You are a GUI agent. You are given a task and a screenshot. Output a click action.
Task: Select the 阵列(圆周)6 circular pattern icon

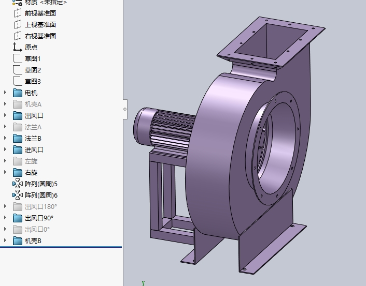click(x=18, y=195)
